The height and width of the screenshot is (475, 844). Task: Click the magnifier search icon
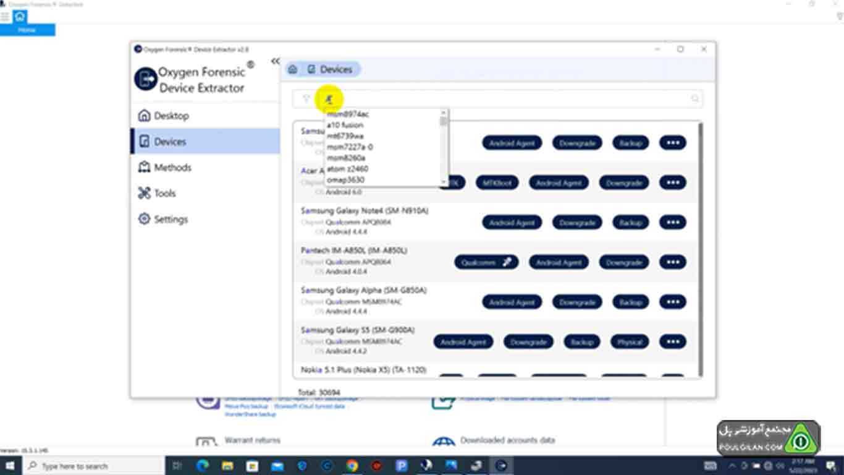[695, 99]
